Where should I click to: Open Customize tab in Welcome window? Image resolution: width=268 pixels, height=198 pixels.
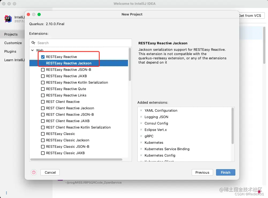tap(13, 43)
